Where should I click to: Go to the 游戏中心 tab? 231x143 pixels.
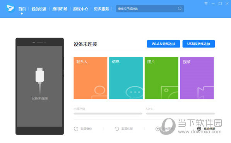click(80, 9)
